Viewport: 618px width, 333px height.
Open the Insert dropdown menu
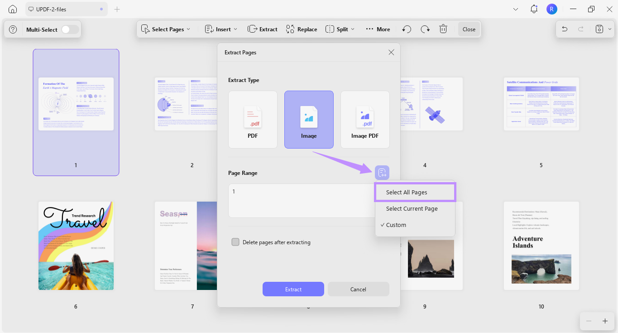(x=220, y=29)
